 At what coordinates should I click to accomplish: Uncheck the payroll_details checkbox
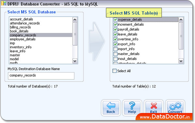[x=115, y=29]
